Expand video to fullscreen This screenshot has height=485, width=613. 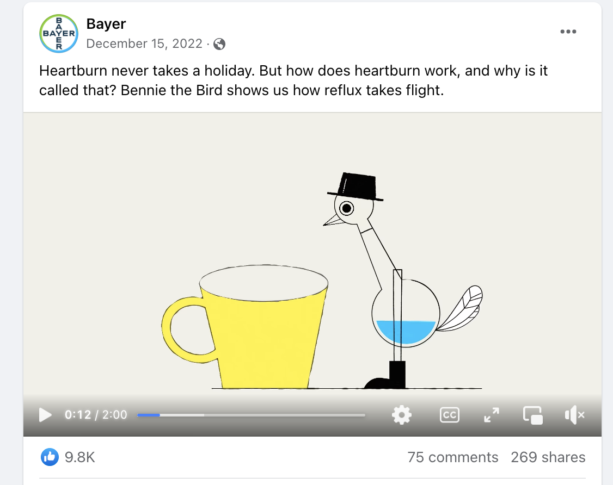pos(492,415)
